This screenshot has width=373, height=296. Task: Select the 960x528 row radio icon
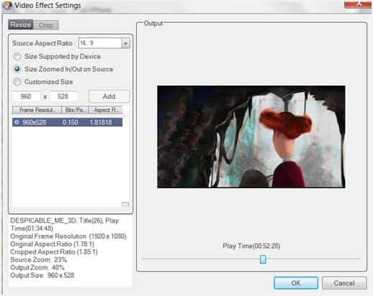pos(17,122)
